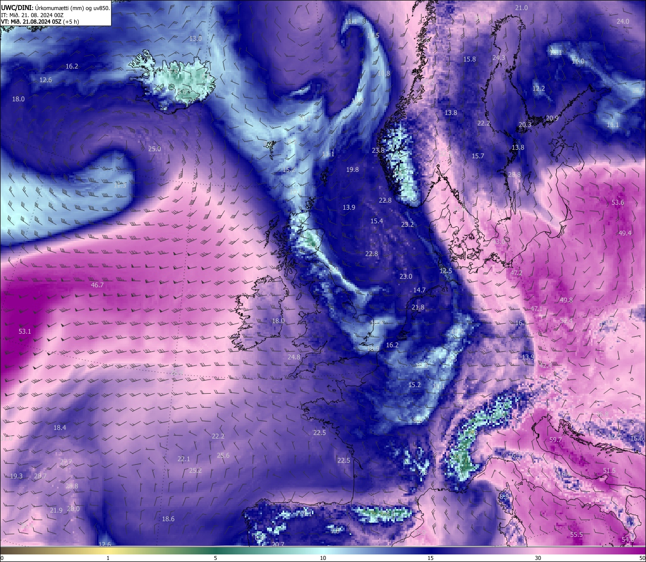Click the value 24.8 south of Ireland
646x562 pixels.
pos(294,357)
